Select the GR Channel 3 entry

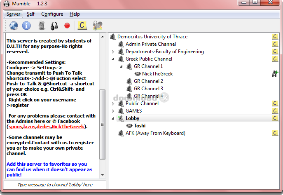(148, 89)
